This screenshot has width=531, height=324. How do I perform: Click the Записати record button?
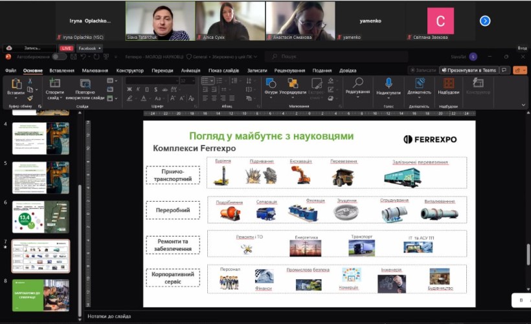423,70
